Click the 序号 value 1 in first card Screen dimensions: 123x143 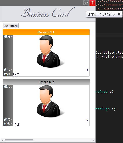pos(87,70)
